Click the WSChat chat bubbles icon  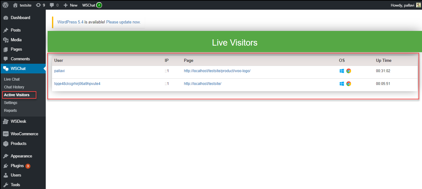pos(6,68)
